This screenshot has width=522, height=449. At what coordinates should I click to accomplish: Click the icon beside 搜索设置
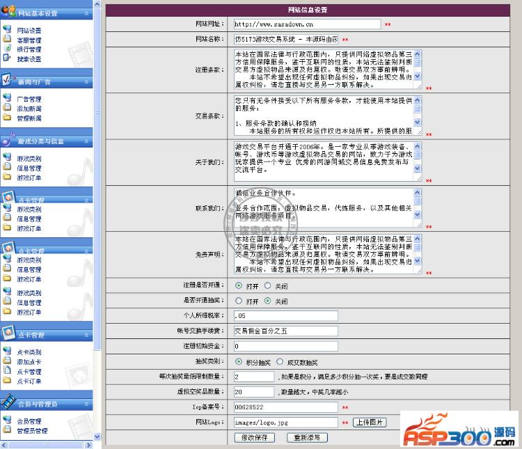(8, 58)
